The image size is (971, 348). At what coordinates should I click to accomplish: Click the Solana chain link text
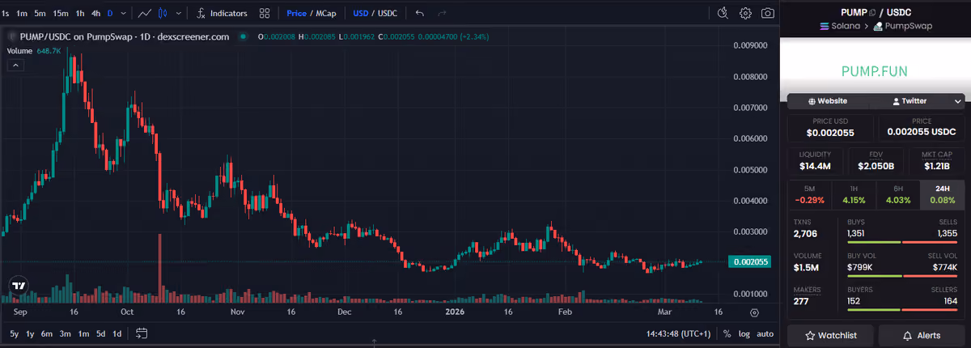[846, 27]
